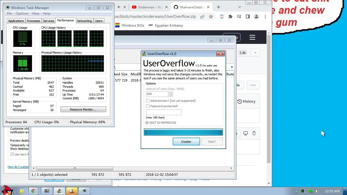Click the amount of users field

(157, 94)
